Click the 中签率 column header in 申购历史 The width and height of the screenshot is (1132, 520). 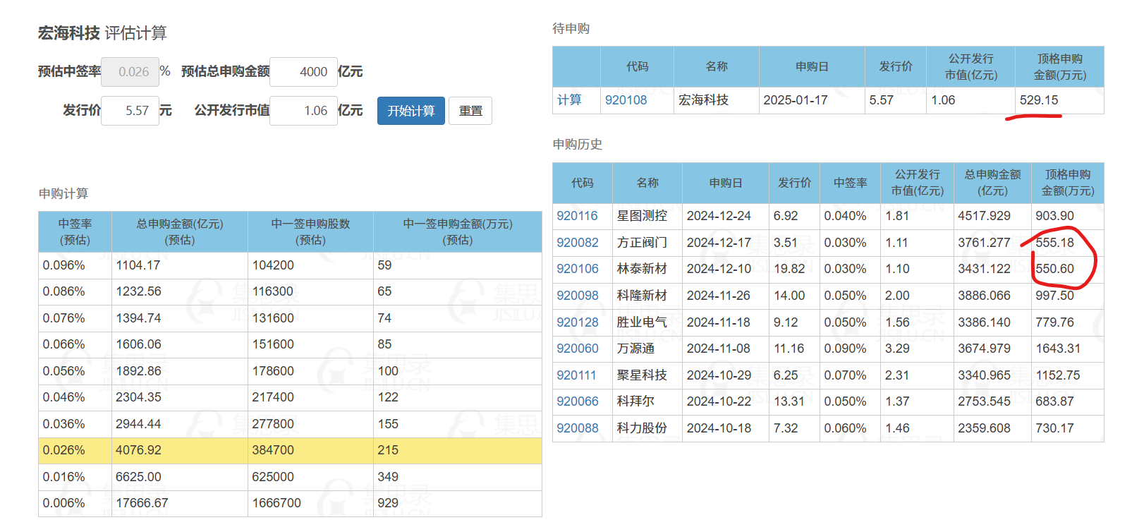click(x=850, y=183)
